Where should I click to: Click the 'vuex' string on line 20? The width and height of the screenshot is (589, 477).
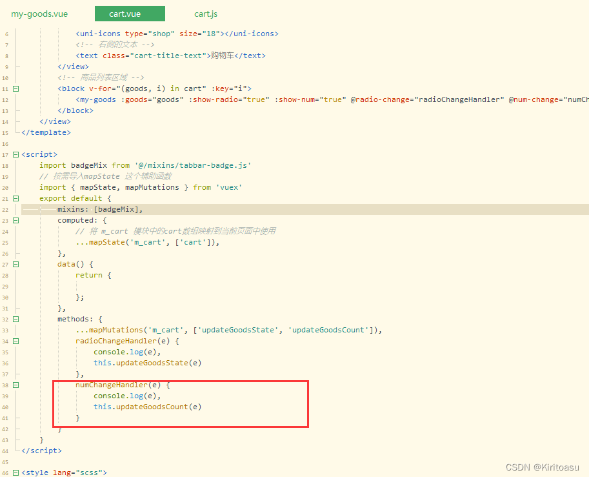click(229, 187)
